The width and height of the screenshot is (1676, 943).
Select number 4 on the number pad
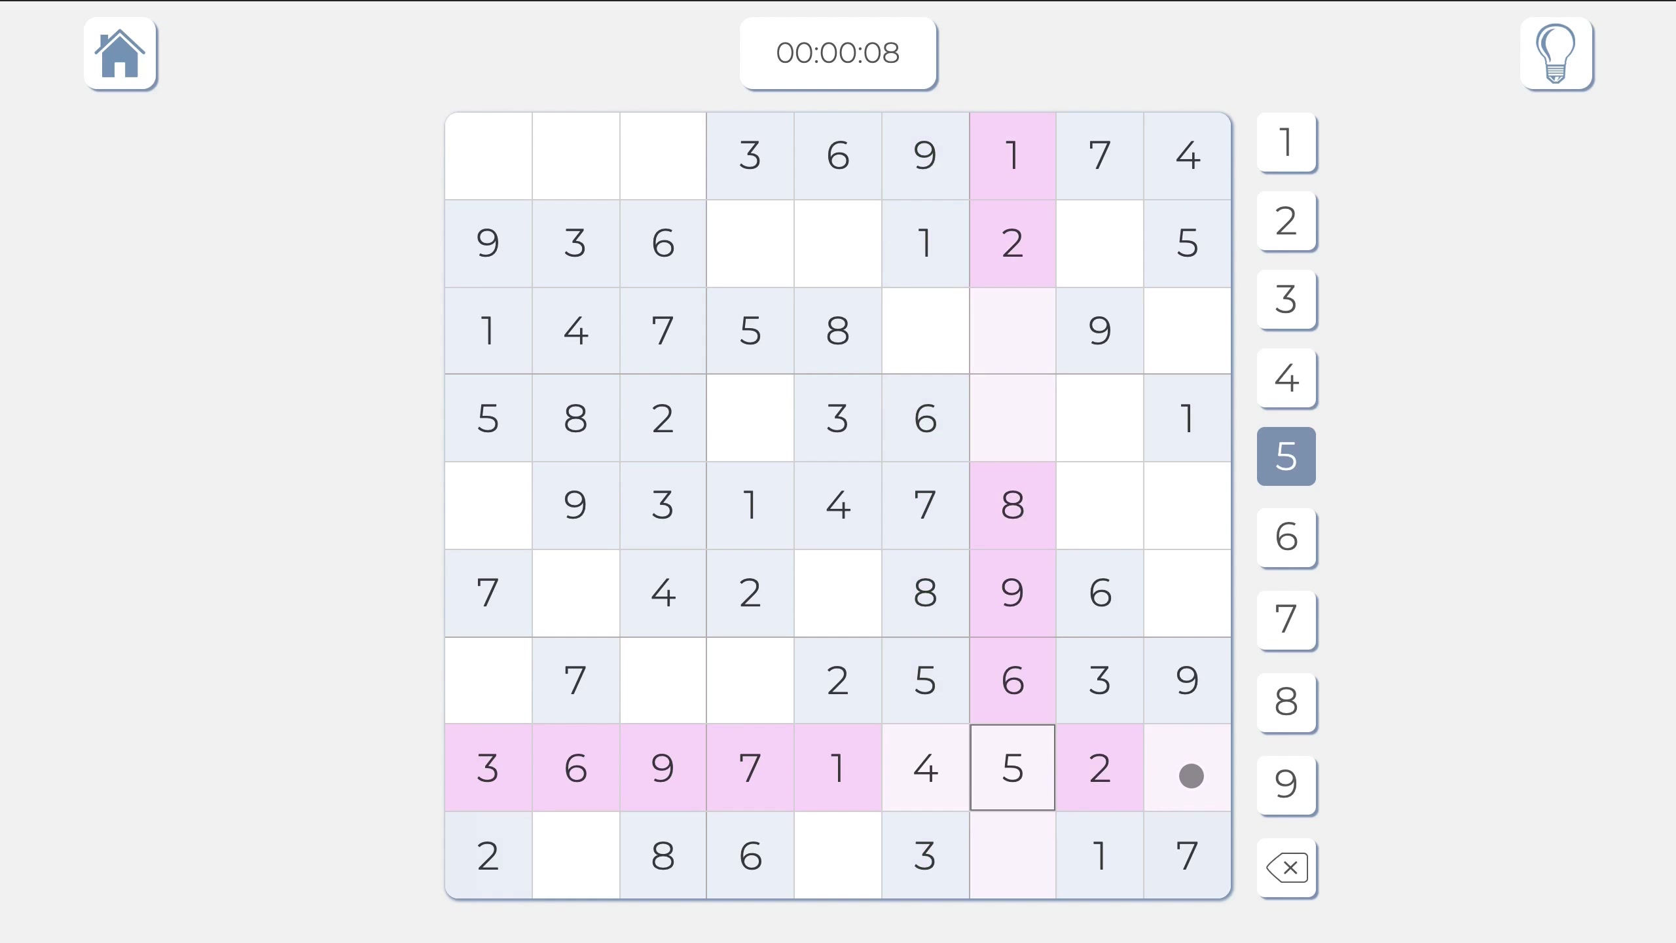(x=1286, y=379)
